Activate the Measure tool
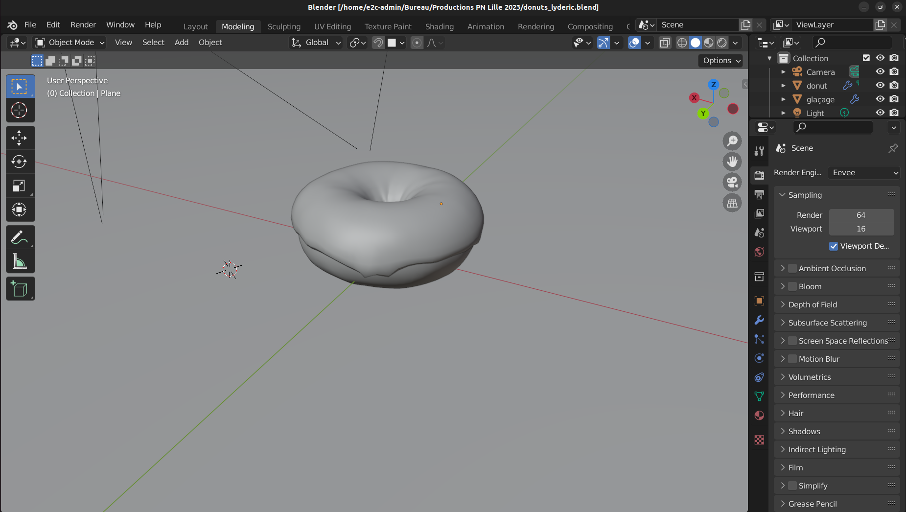This screenshot has height=512, width=906. pos(20,262)
